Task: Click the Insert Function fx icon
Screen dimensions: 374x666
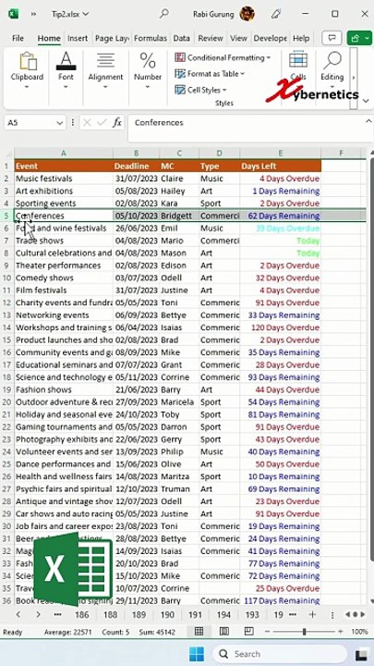Action: tap(117, 123)
